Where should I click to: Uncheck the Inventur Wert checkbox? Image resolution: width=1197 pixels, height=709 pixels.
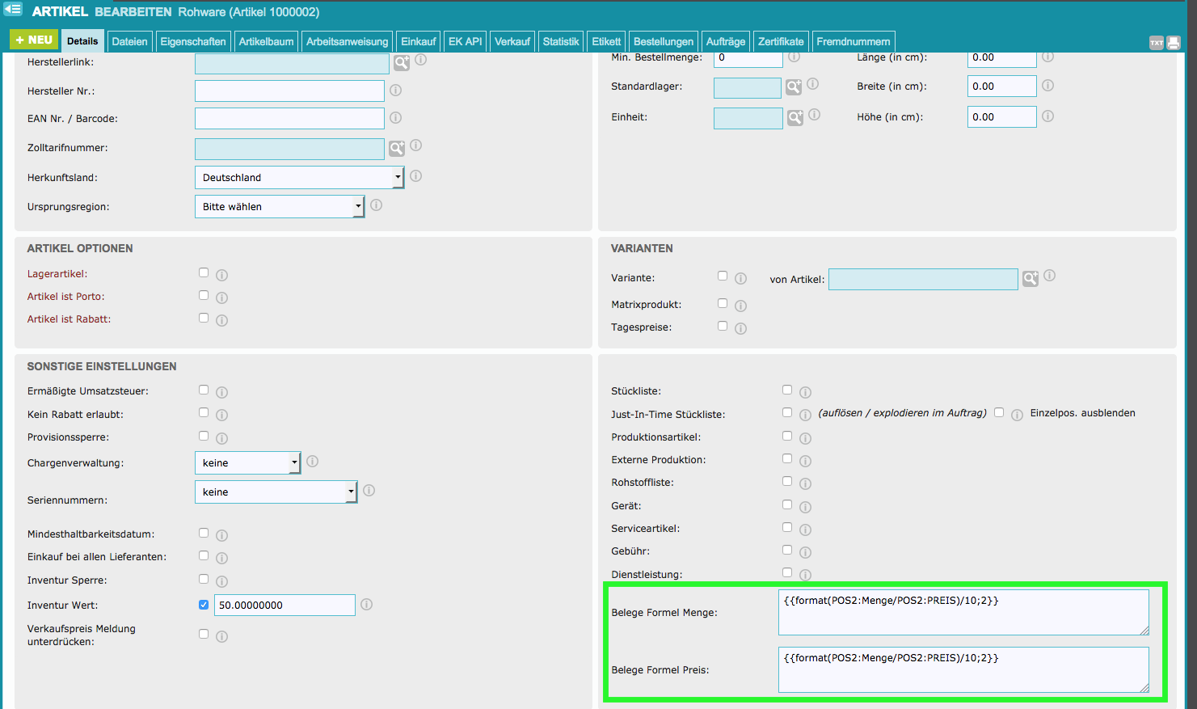204,605
